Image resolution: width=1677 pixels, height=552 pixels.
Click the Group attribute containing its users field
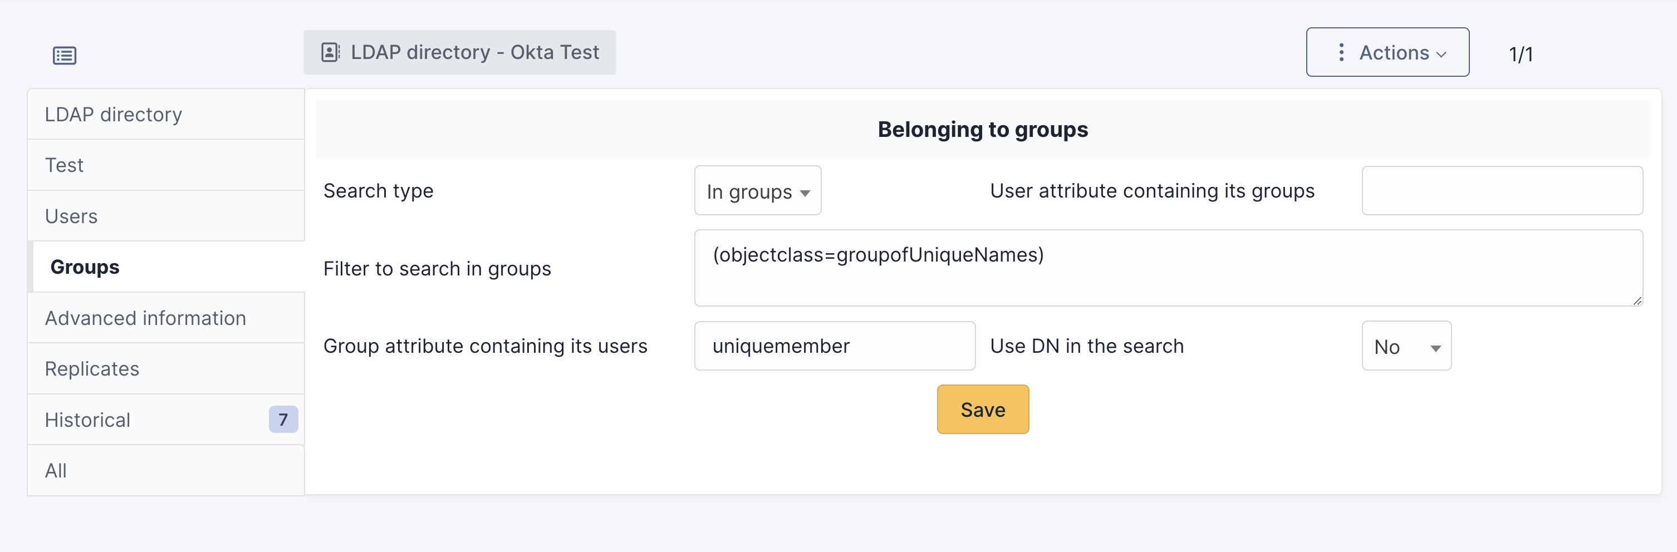834,346
